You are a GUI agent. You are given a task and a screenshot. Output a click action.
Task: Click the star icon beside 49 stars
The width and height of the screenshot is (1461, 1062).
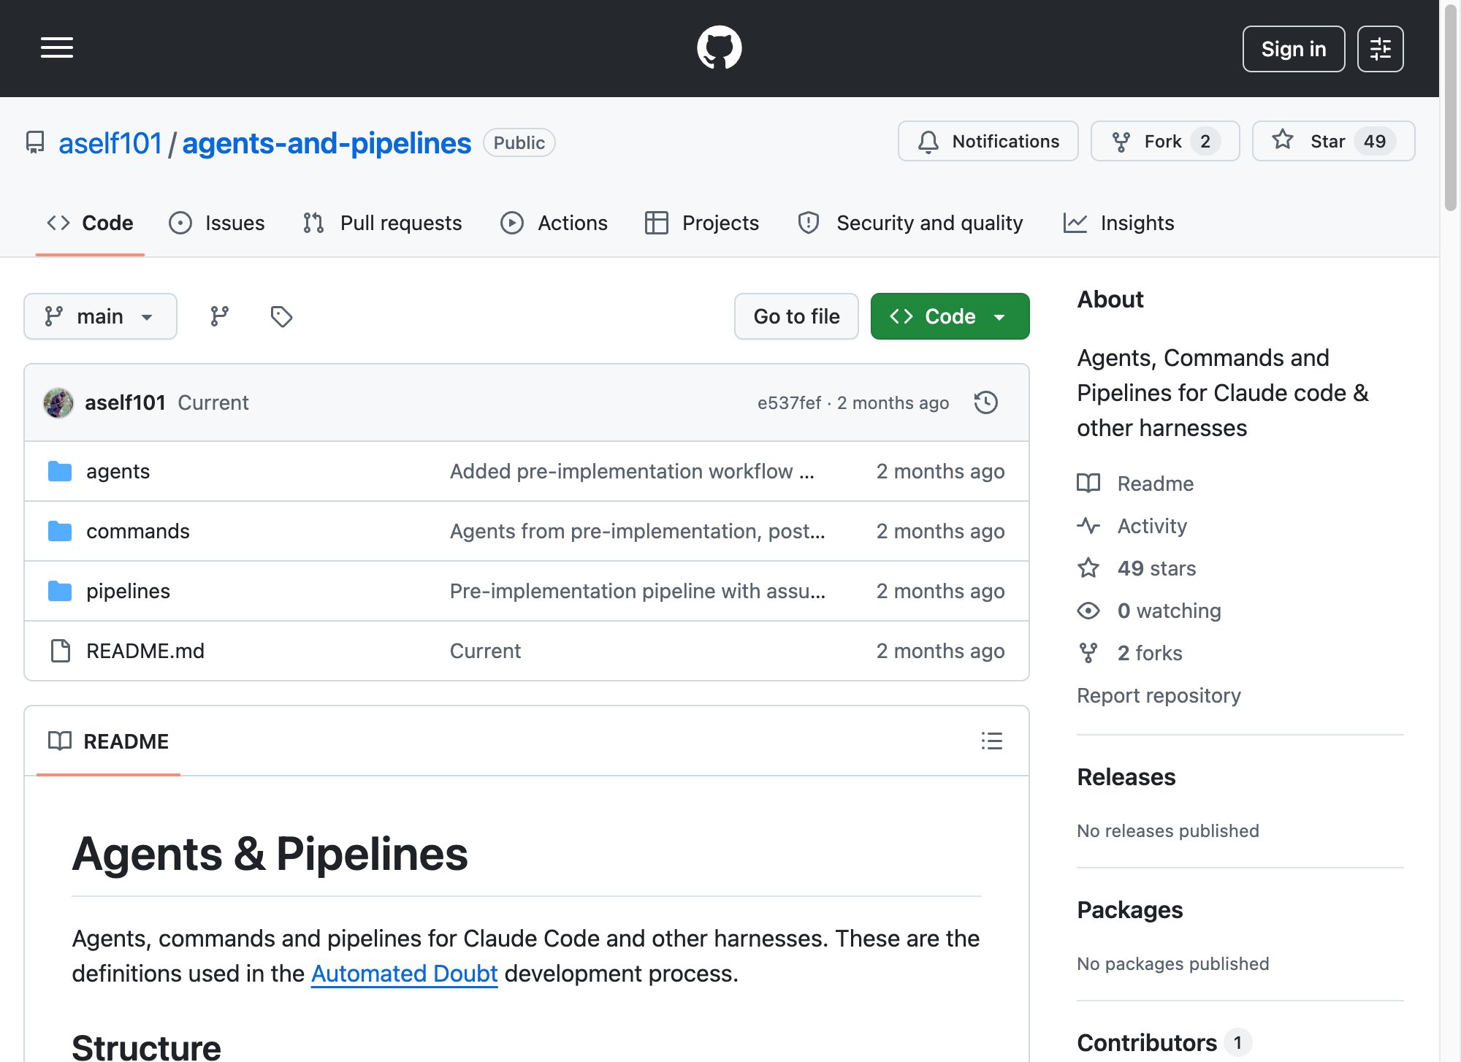click(x=1088, y=568)
